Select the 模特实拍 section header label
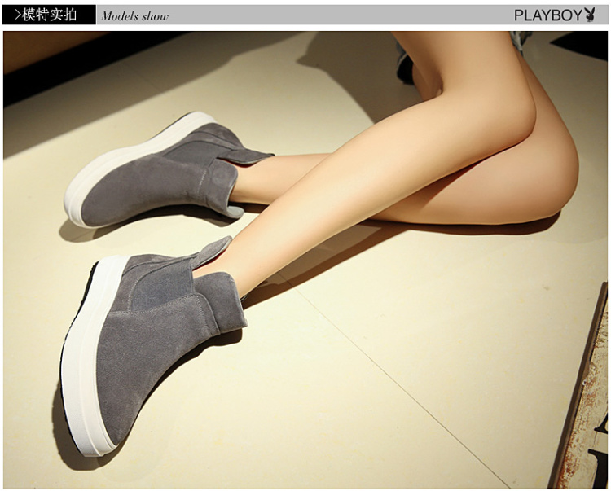The height and width of the screenshot is (491, 611). 51,15
